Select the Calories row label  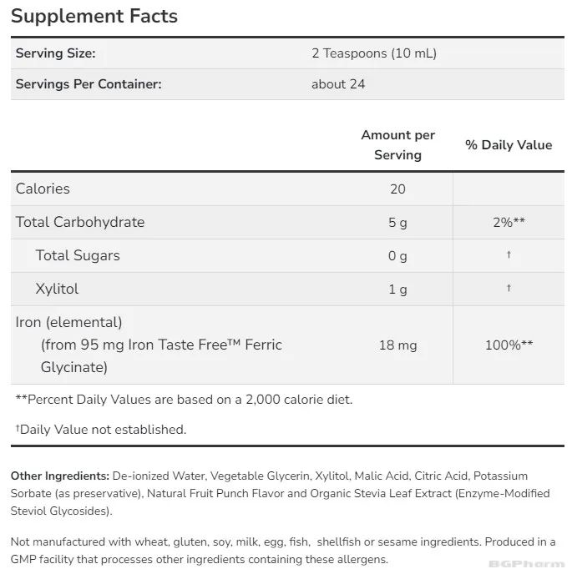(43, 189)
